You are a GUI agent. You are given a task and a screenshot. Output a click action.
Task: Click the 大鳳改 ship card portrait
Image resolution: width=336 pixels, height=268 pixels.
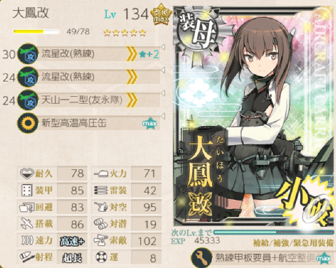tap(254, 116)
